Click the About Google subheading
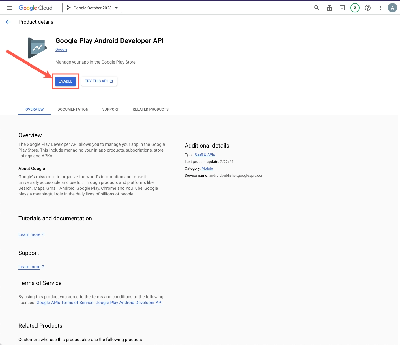 click(x=32, y=169)
